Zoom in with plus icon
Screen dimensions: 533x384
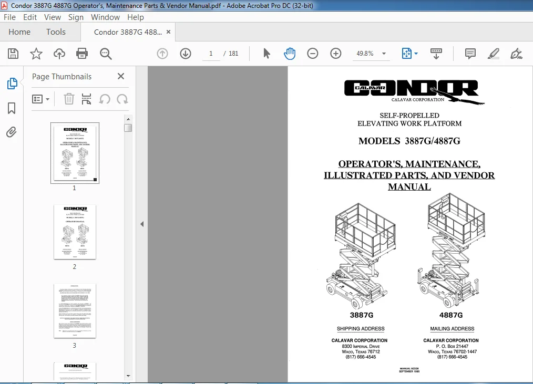click(335, 54)
